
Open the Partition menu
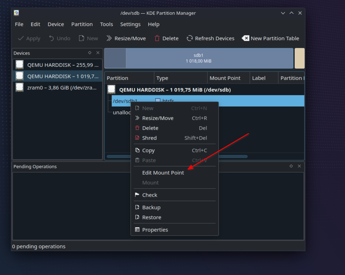point(82,24)
